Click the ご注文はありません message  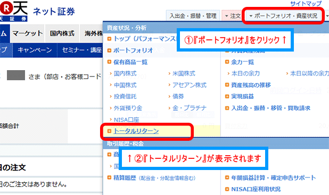(x=34, y=184)
